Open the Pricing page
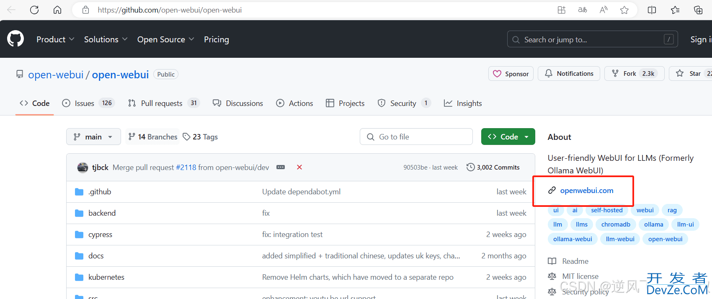 tap(217, 39)
